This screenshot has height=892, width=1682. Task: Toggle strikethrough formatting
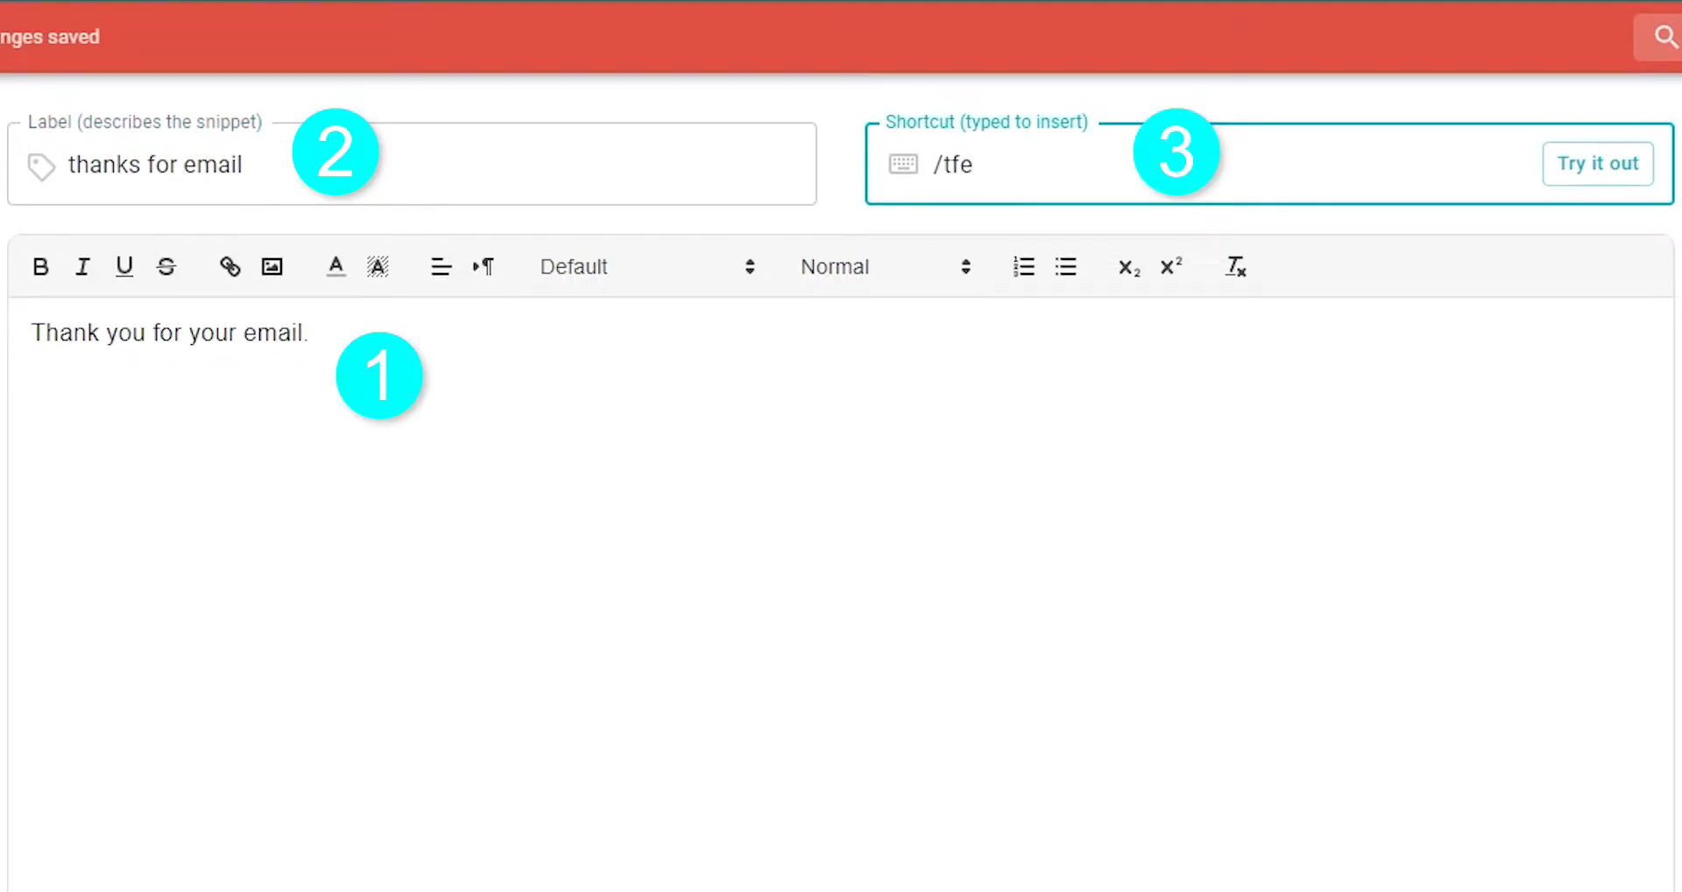coord(166,267)
